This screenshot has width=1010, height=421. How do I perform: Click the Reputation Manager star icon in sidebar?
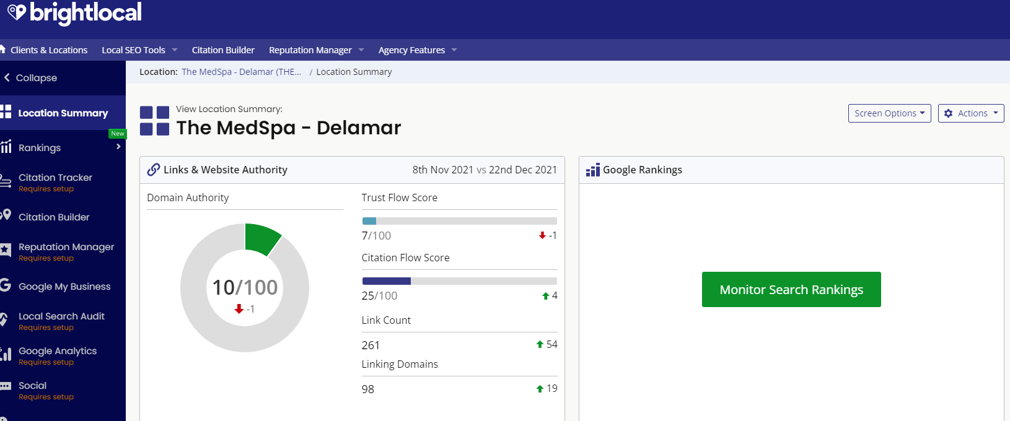pyautogui.click(x=6, y=250)
